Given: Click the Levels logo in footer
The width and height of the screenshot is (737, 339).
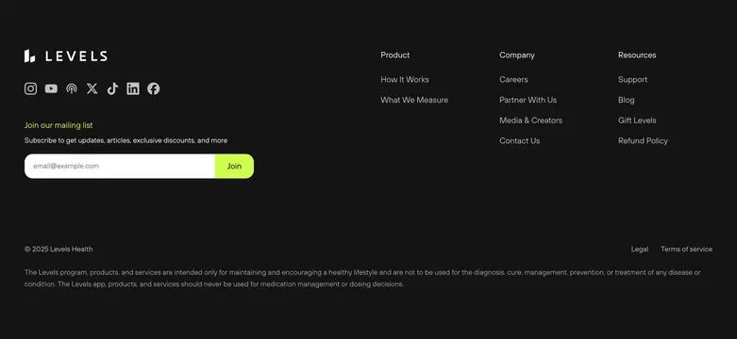Looking at the screenshot, I should coord(66,56).
